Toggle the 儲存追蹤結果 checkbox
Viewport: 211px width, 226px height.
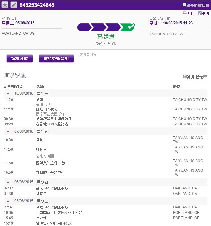point(184,4)
